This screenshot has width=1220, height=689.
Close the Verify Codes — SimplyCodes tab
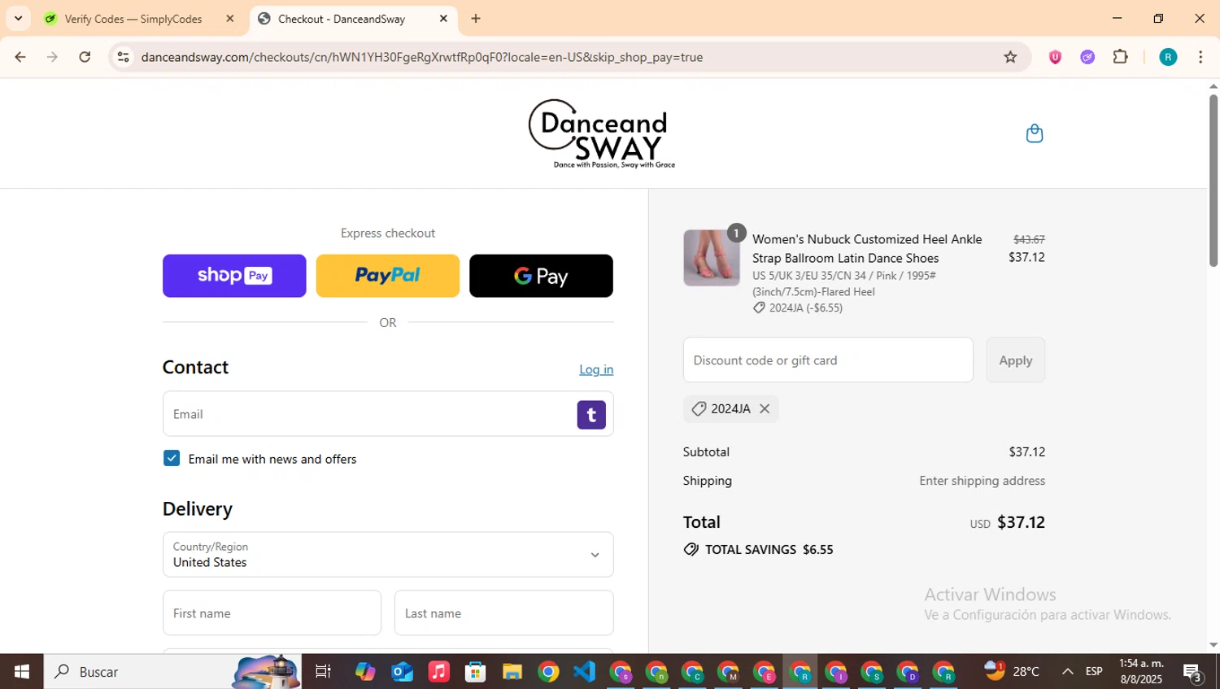(x=230, y=19)
